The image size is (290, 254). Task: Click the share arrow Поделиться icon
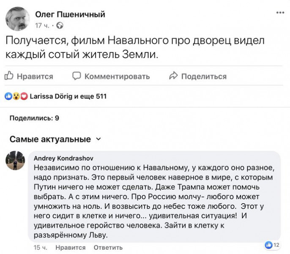pyautogui.click(x=172, y=76)
